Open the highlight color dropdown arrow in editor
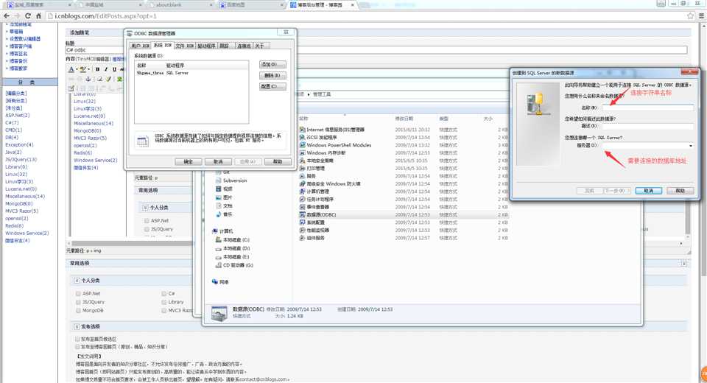The image size is (707, 383). [89, 69]
